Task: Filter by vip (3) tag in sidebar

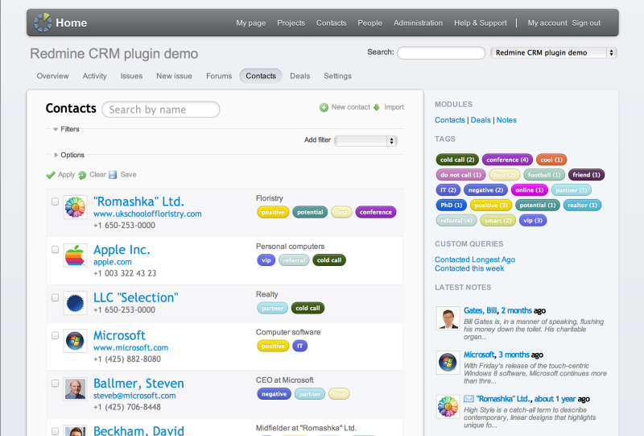Action: [x=533, y=221]
